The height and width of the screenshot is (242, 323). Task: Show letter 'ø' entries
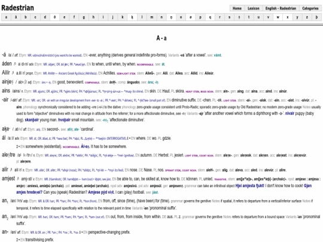[190, 17]
